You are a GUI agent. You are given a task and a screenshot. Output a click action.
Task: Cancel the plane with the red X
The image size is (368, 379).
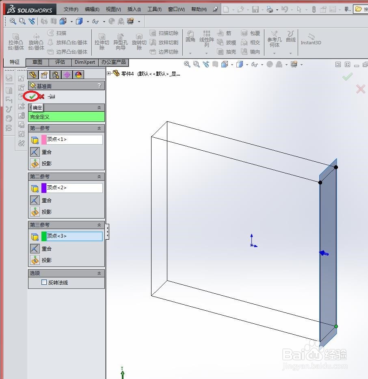coord(41,97)
